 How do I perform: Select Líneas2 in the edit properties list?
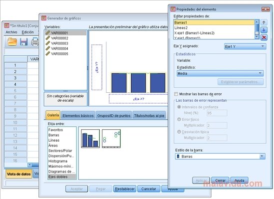click(x=214, y=27)
